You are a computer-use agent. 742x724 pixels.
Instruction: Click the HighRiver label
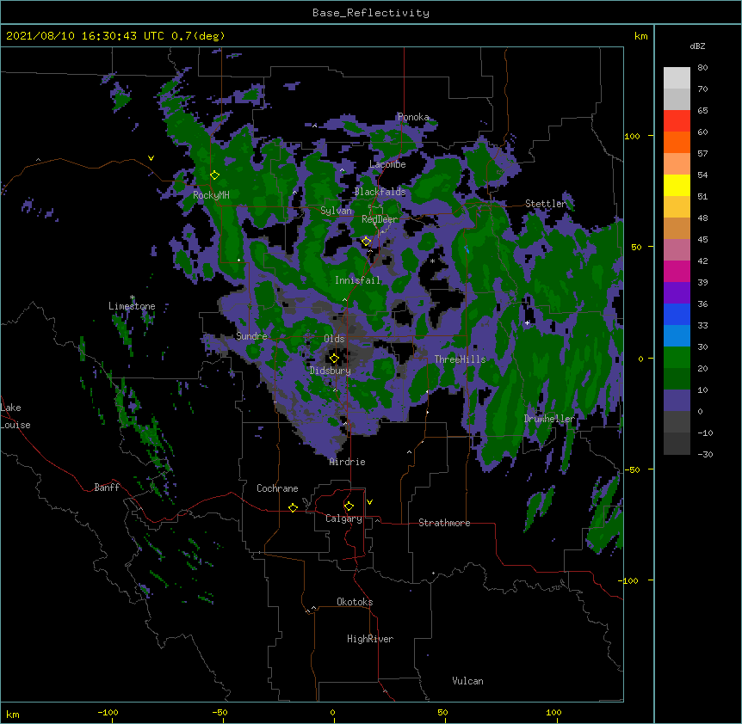(x=370, y=639)
